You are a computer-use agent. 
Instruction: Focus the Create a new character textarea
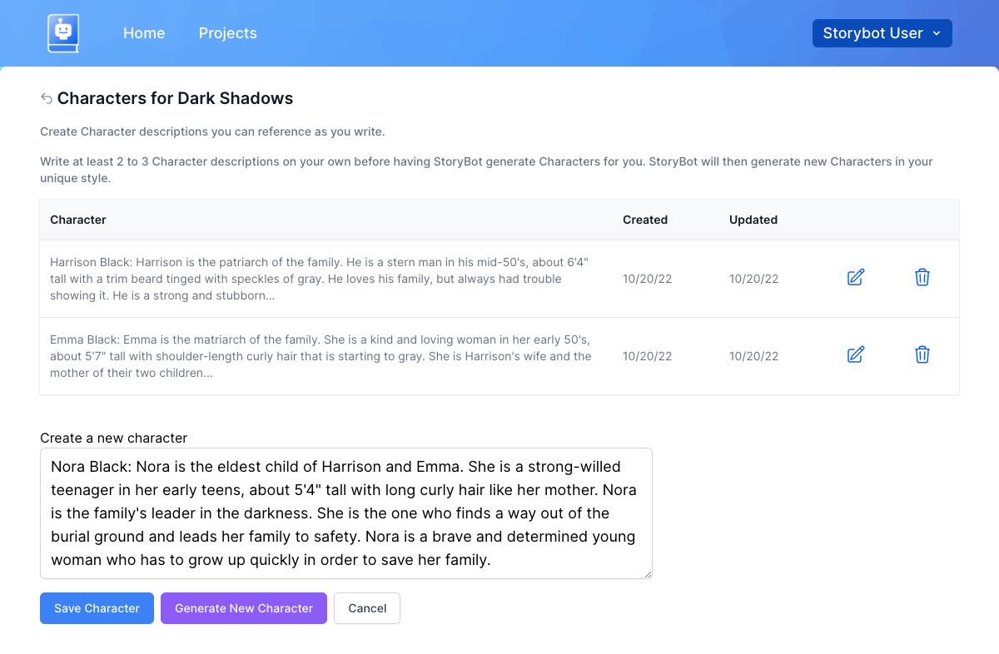tap(346, 513)
